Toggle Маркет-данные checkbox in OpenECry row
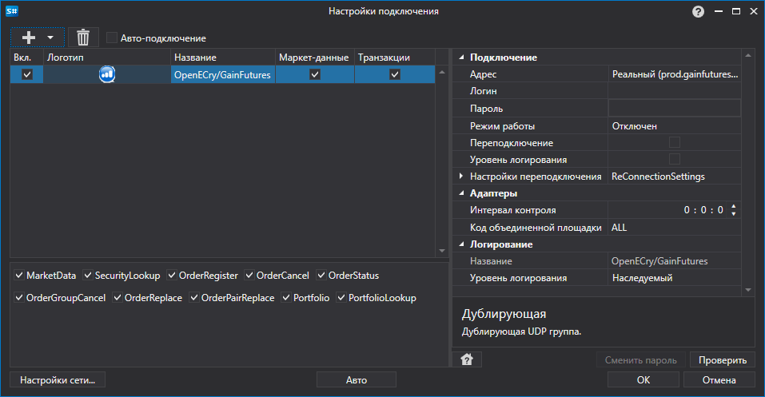The image size is (765, 397). [315, 74]
